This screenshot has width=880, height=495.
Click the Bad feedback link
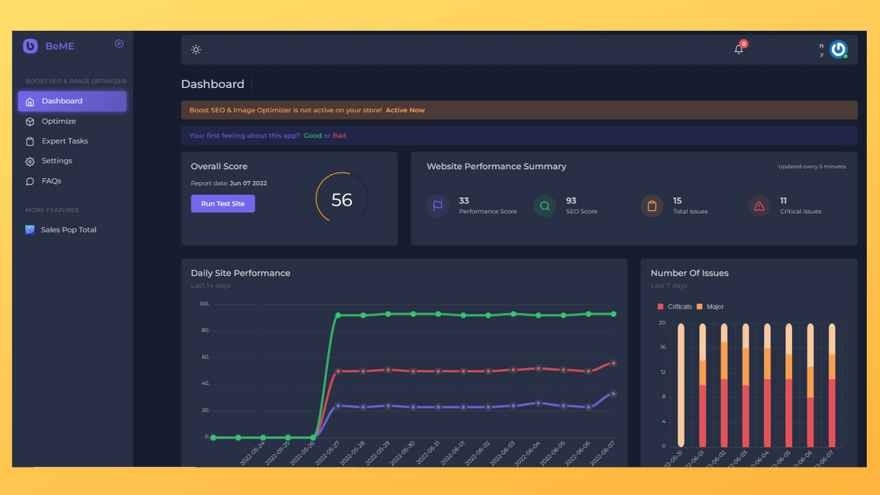coord(339,135)
